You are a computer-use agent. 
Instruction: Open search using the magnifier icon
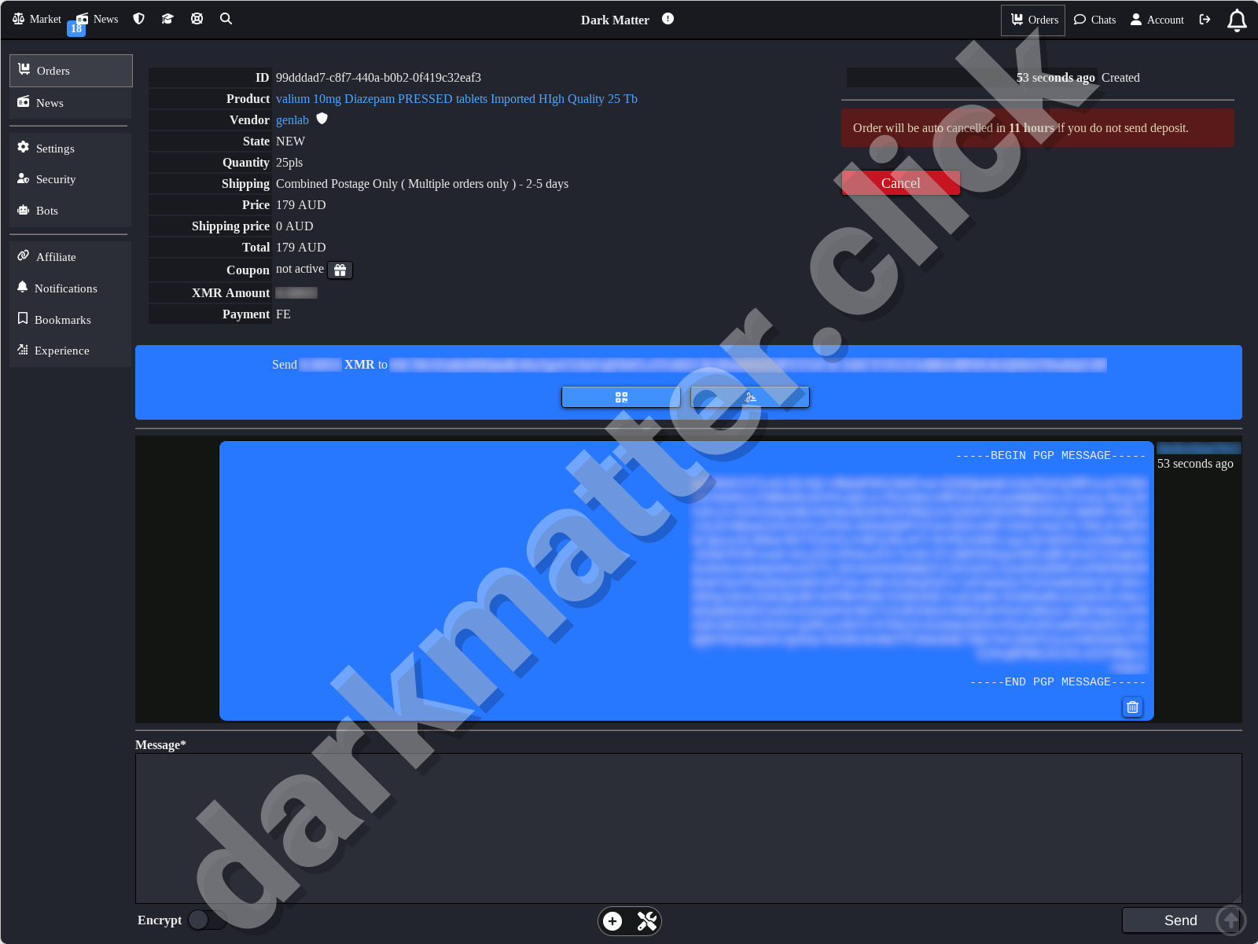click(226, 18)
